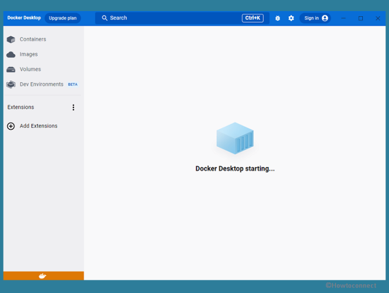
Task: Maximize the Docker Desktop window
Action: tap(360, 18)
